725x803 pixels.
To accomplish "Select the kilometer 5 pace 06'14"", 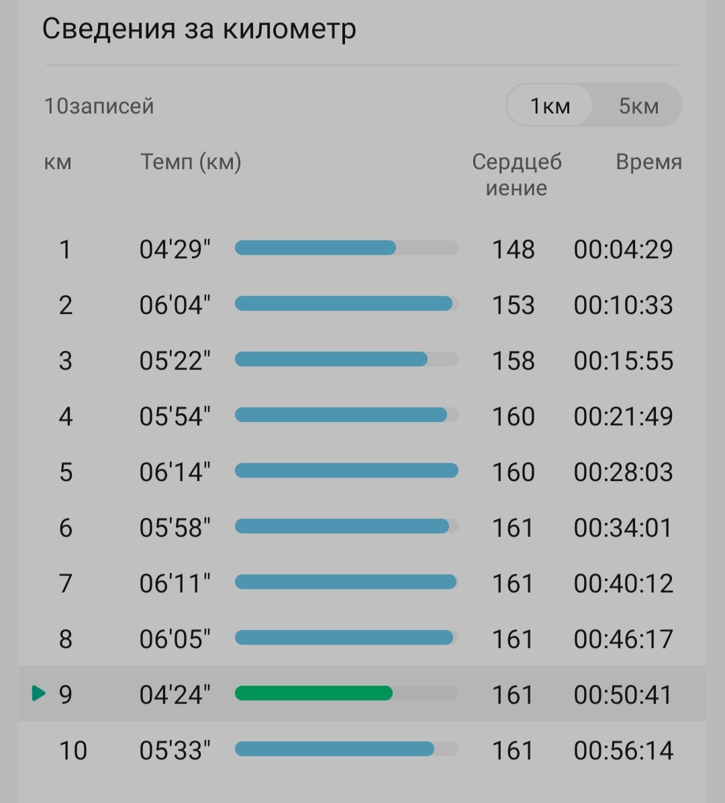I will pyautogui.click(x=175, y=472).
